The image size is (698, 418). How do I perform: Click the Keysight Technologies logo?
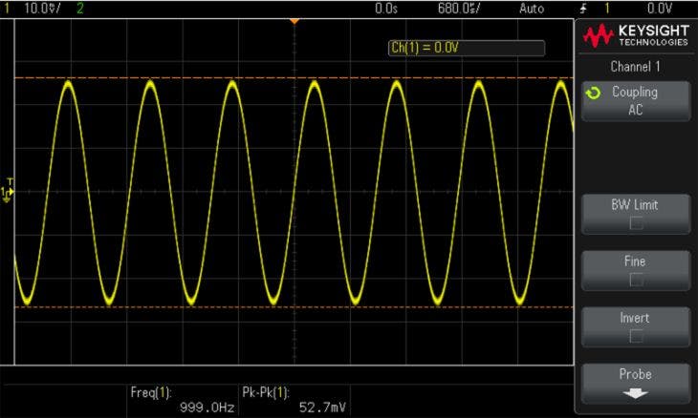click(636, 37)
